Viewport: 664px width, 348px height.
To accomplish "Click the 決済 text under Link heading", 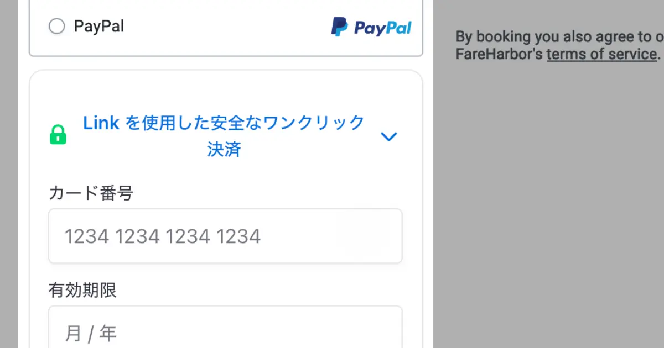I will click(224, 150).
